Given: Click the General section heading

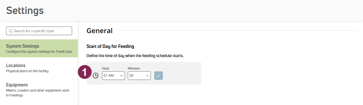Looking at the screenshot, I should [x=99, y=31].
